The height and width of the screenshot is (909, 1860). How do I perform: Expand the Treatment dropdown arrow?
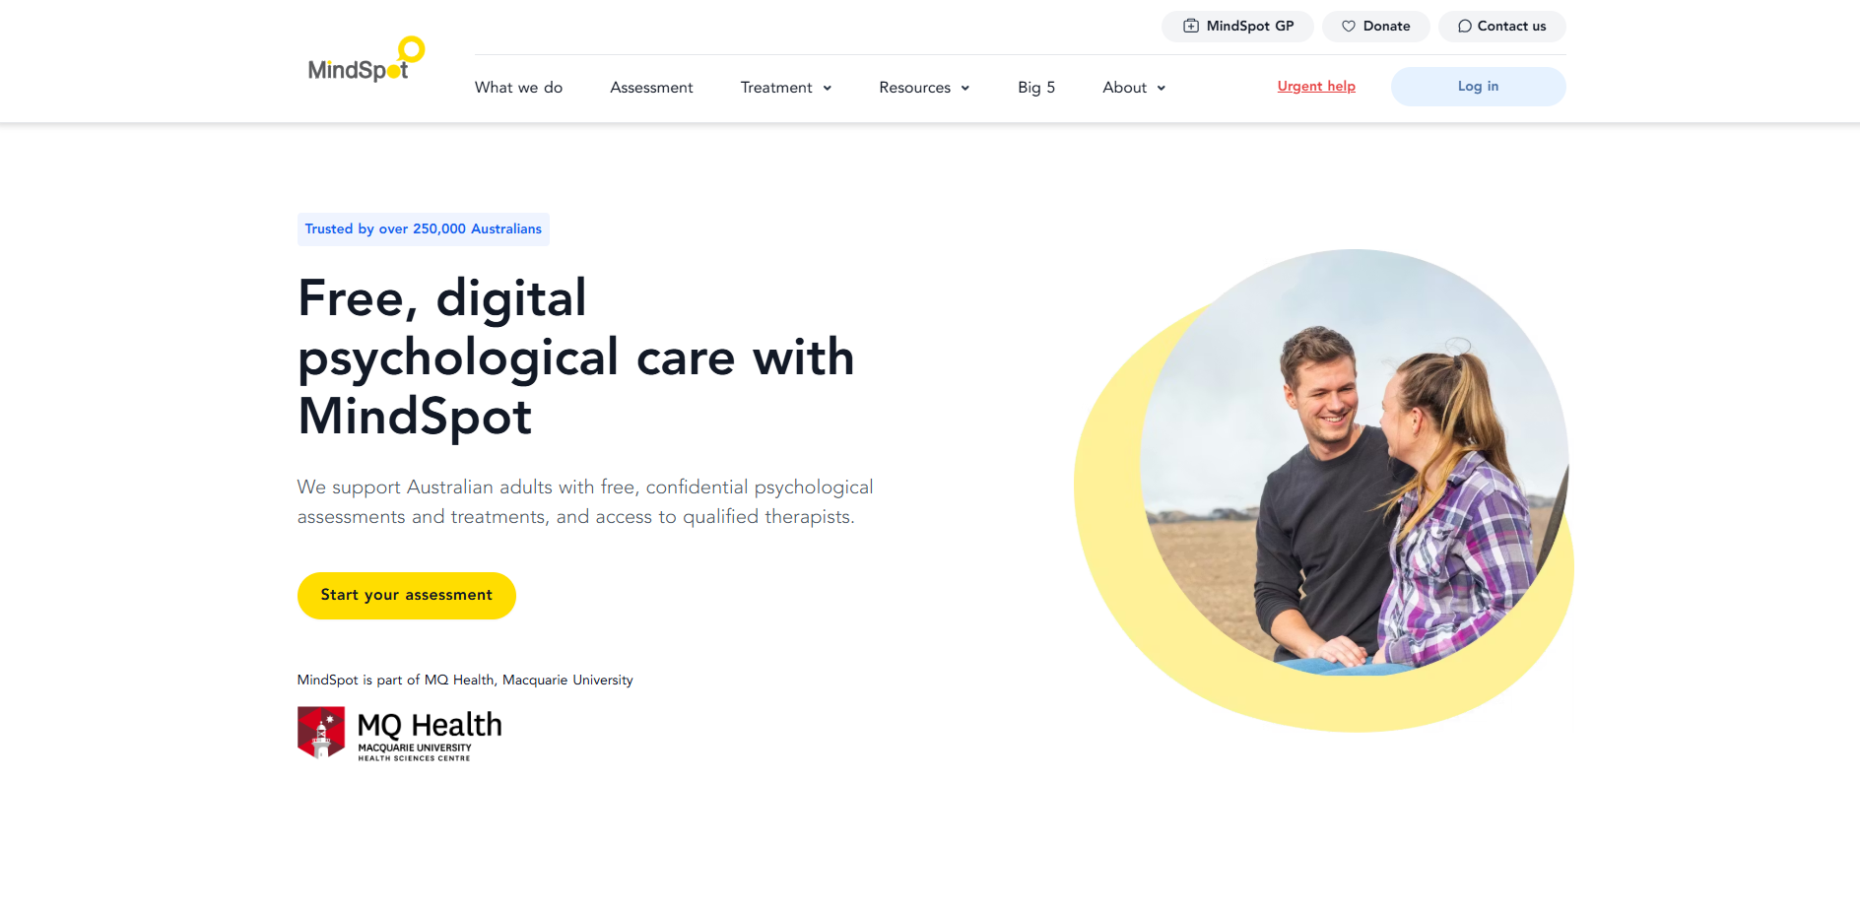click(x=828, y=89)
